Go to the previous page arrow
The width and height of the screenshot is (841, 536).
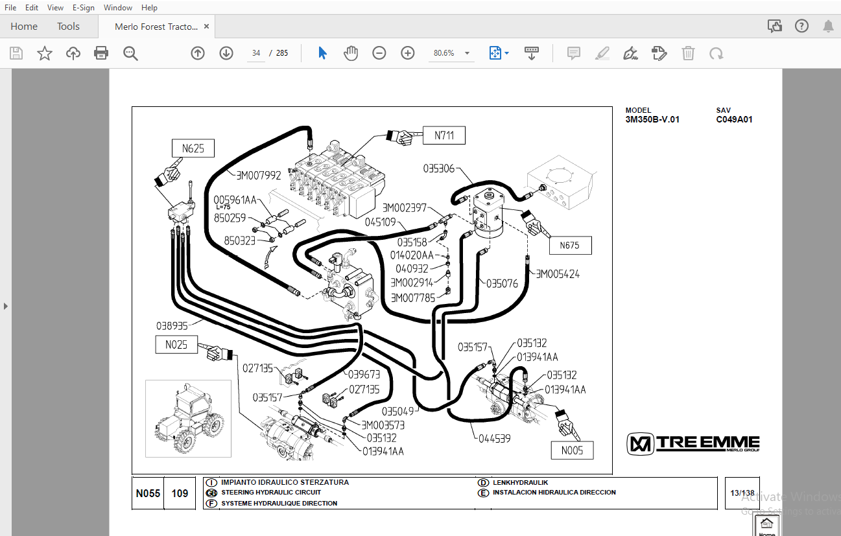coord(198,53)
